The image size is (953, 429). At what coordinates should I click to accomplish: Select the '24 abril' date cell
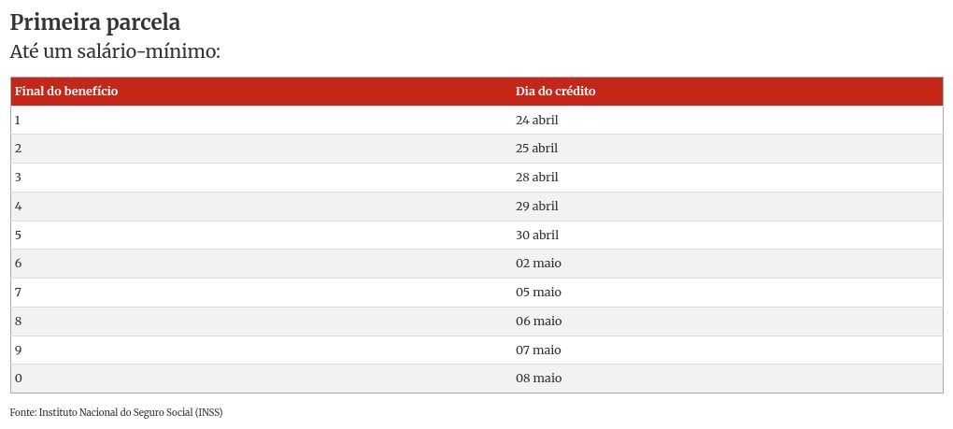727,120
